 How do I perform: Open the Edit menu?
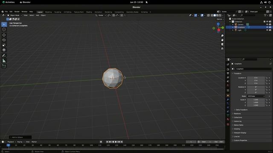click(11, 12)
